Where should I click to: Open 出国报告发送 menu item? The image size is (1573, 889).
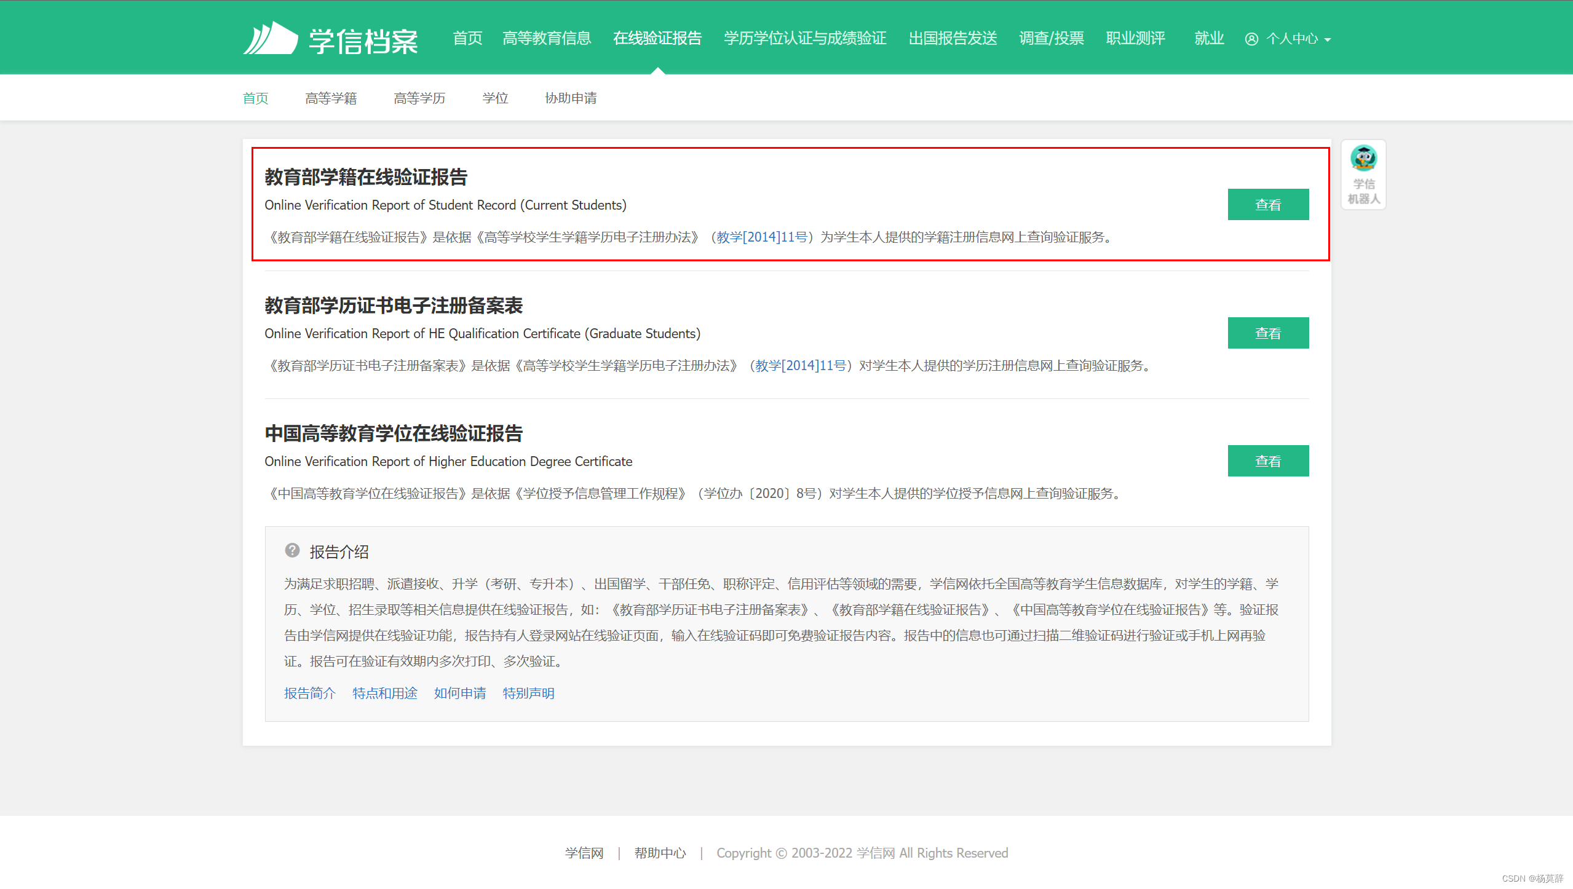coord(953,38)
